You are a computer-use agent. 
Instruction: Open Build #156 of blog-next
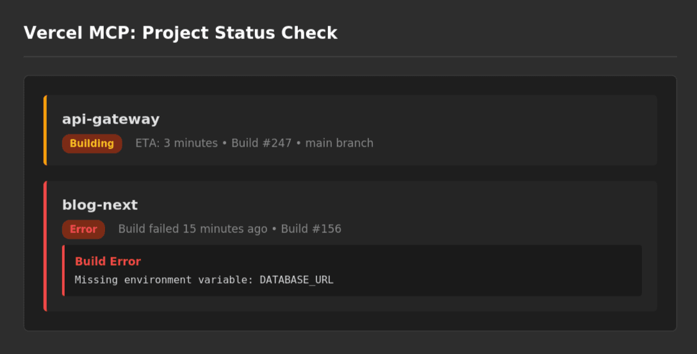pyautogui.click(x=311, y=229)
